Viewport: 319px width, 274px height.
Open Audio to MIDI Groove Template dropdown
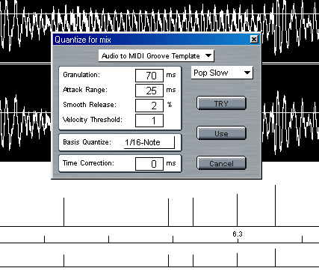coord(156,55)
